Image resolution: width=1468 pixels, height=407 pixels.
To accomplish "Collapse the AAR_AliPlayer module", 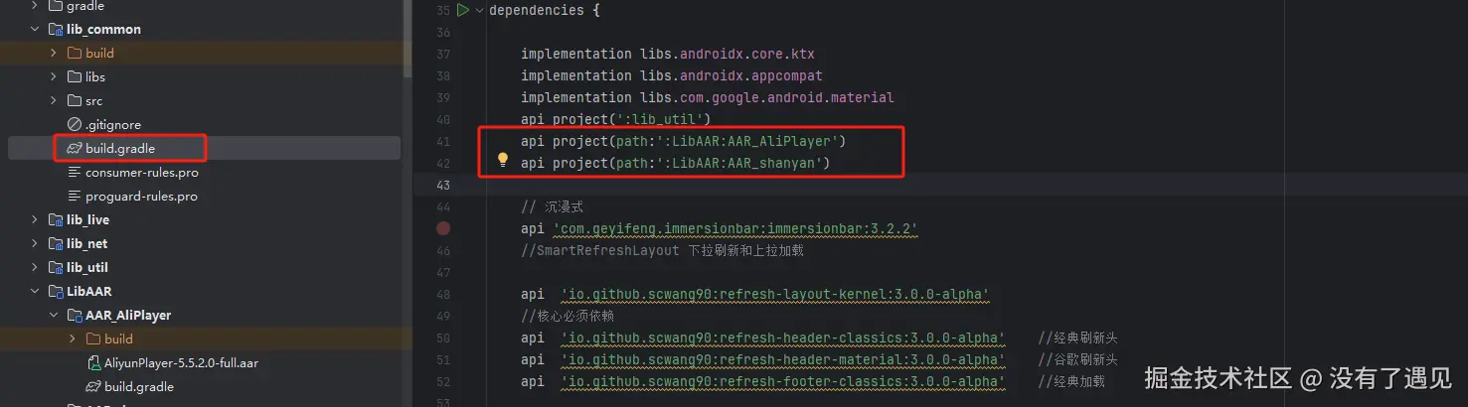I will [x=54, y=315].
